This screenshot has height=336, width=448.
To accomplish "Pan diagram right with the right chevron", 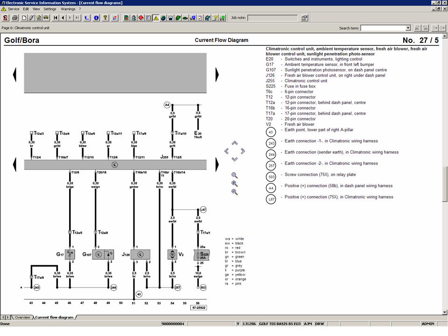I will (243, 151).
